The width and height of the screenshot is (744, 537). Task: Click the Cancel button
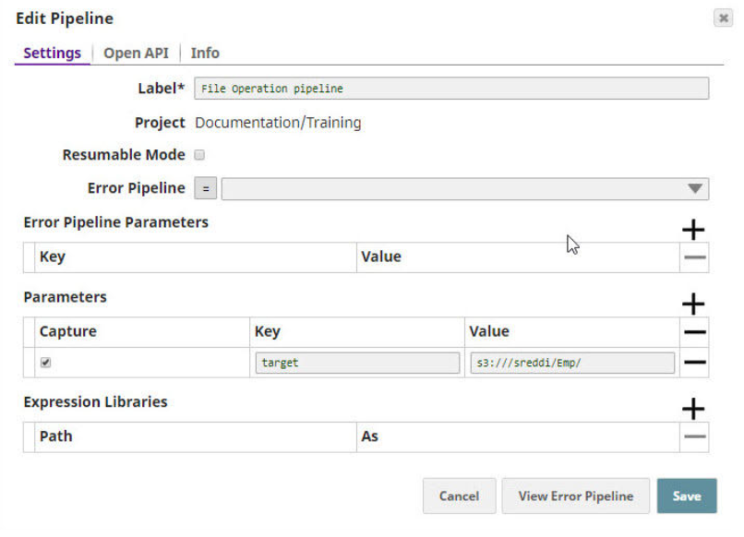tap(459, 495)
